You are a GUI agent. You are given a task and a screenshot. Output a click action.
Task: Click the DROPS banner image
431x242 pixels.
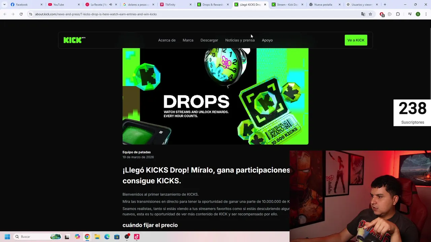click(x=215, y=96)
